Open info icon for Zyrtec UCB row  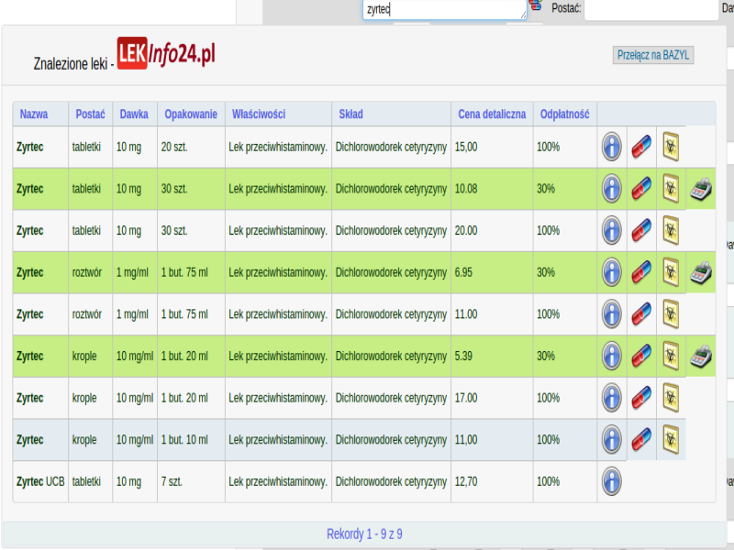(611, 481)
